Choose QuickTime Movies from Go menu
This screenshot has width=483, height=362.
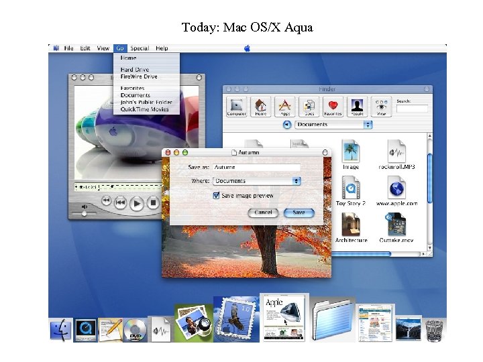(x=146, y=109)
